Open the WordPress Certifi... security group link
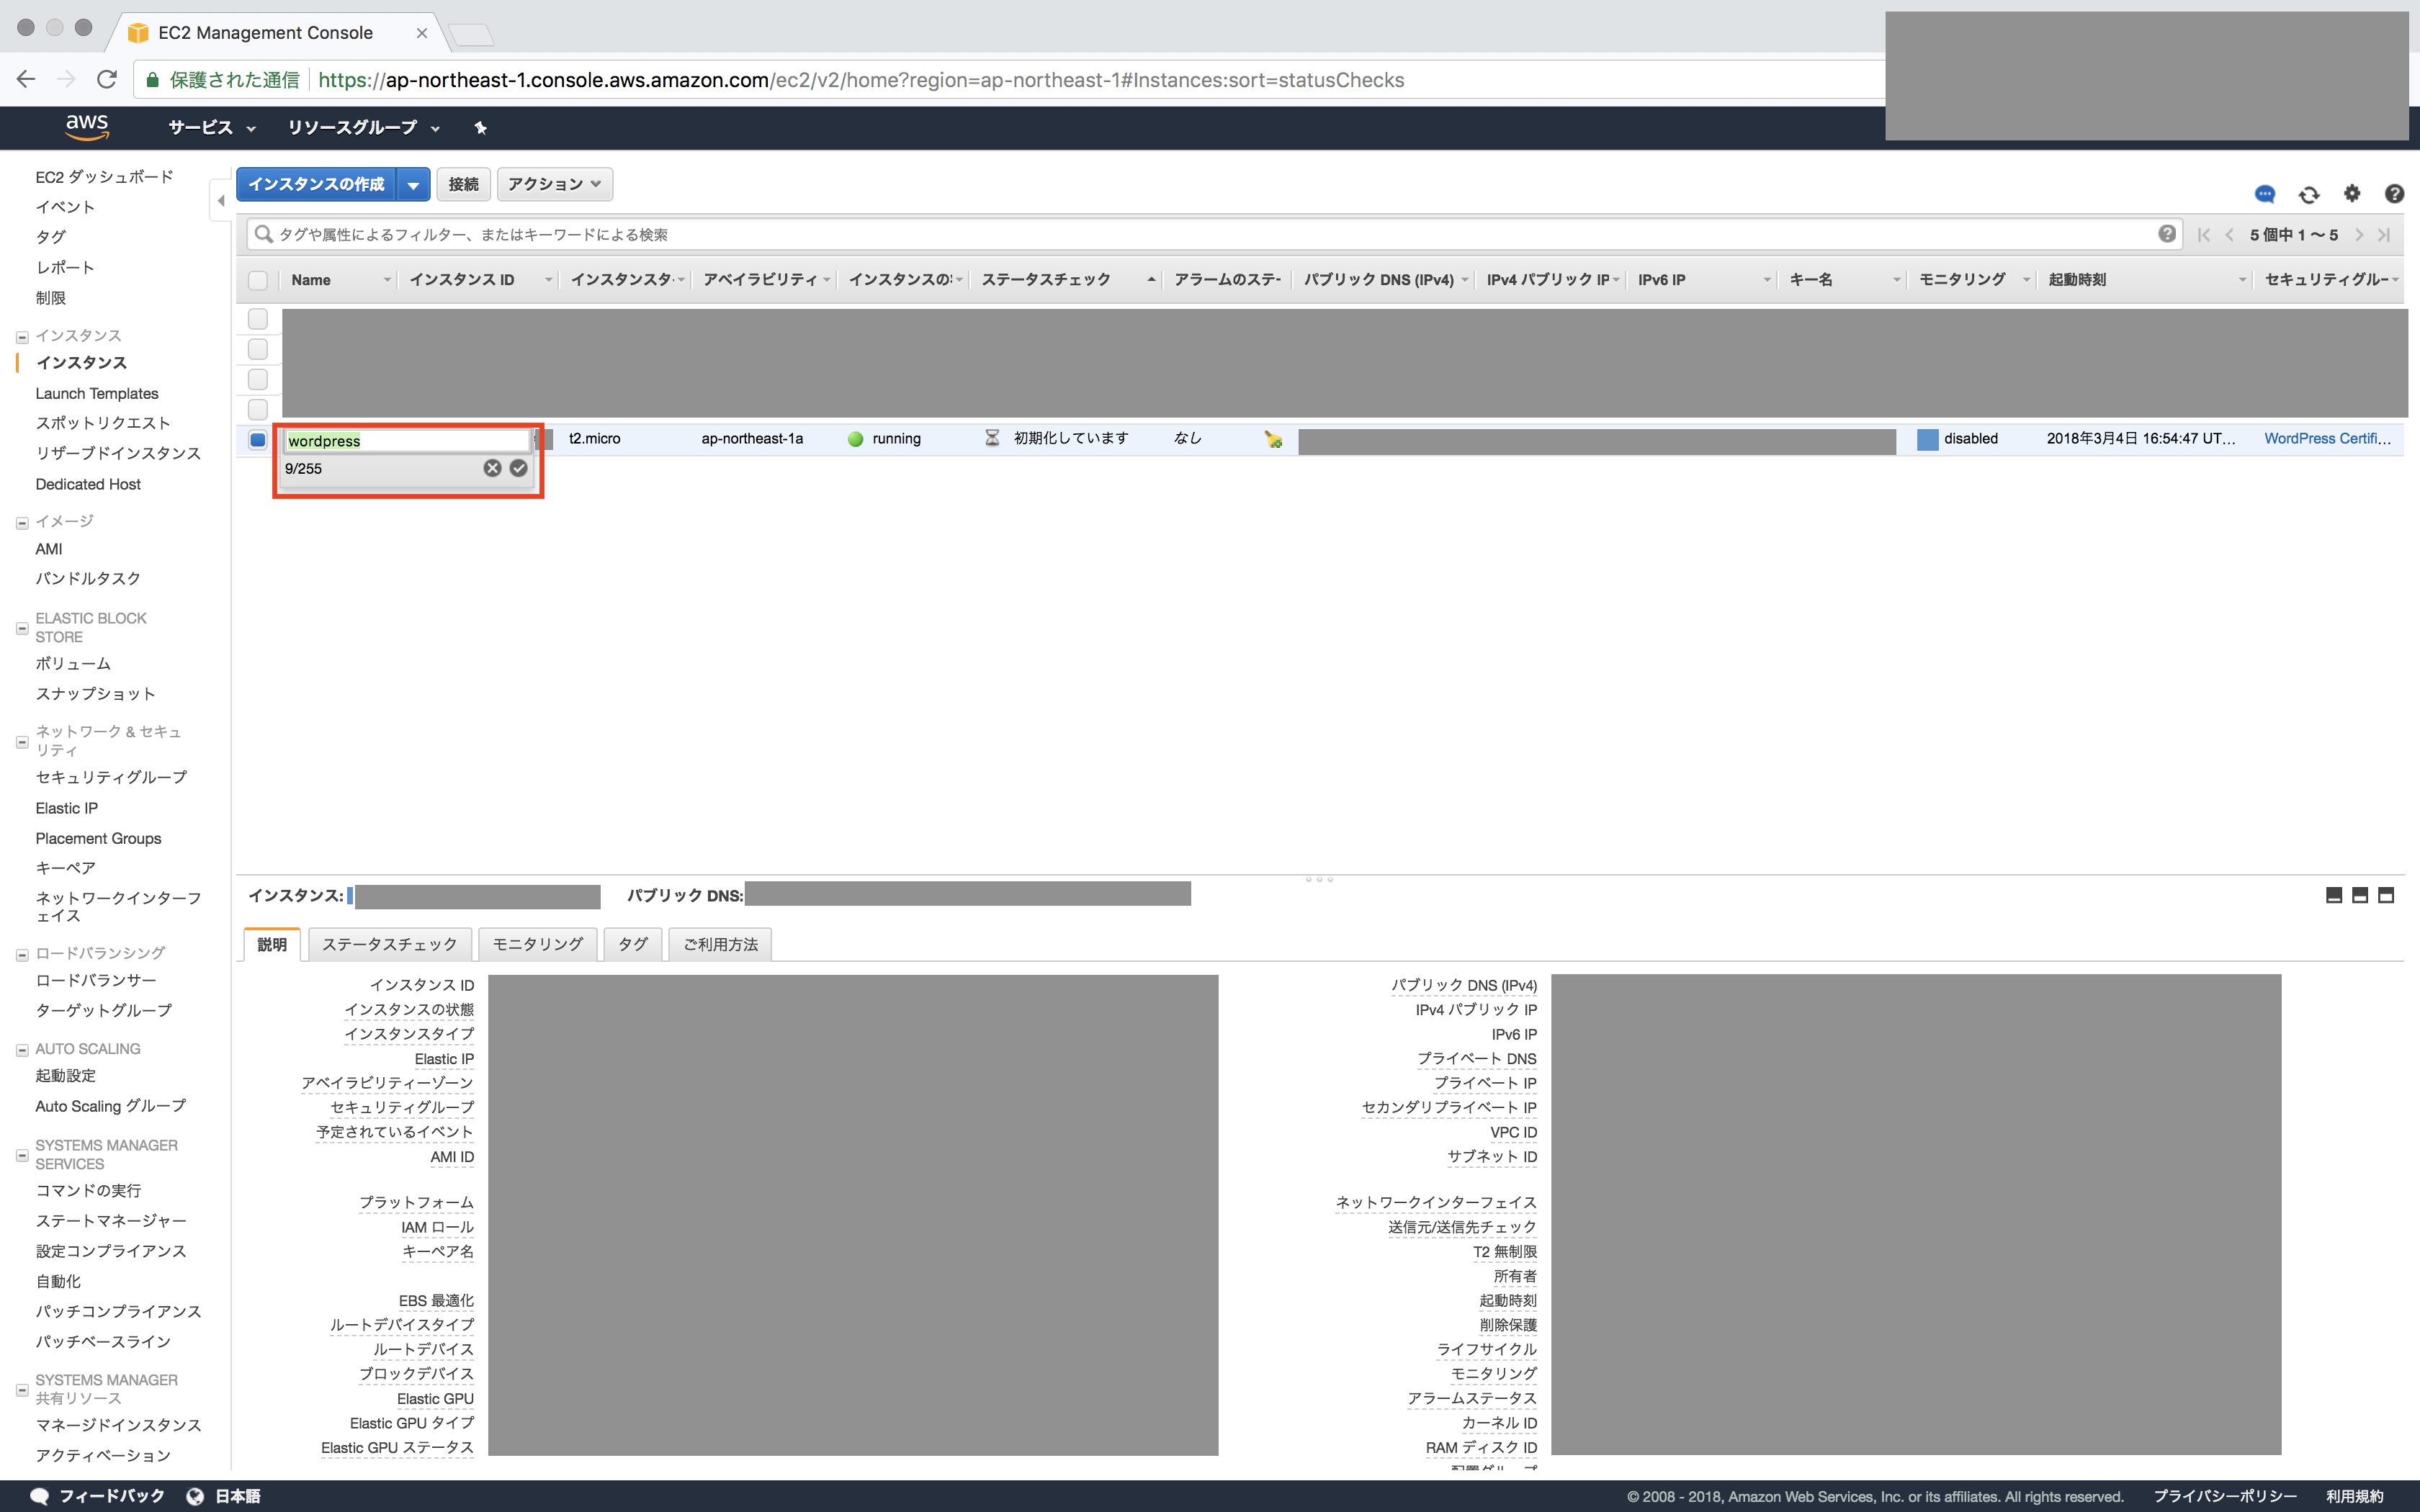 tap(2328, 439)
